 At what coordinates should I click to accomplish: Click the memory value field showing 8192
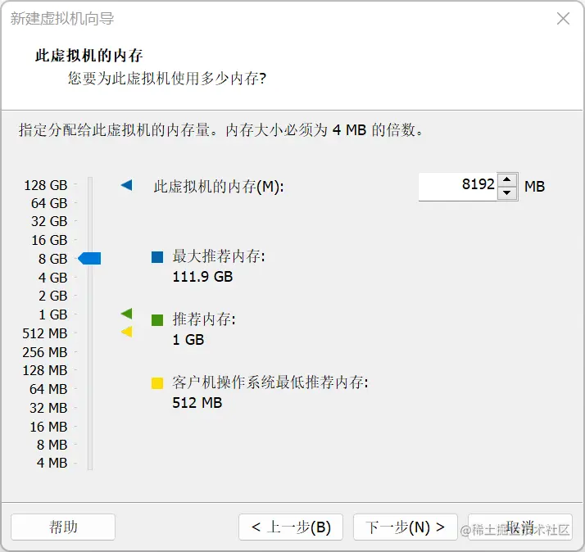[x=458, y=187]
